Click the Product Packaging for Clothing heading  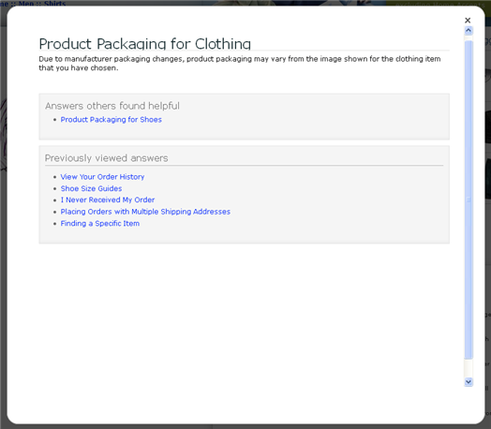tap(144, 44)
